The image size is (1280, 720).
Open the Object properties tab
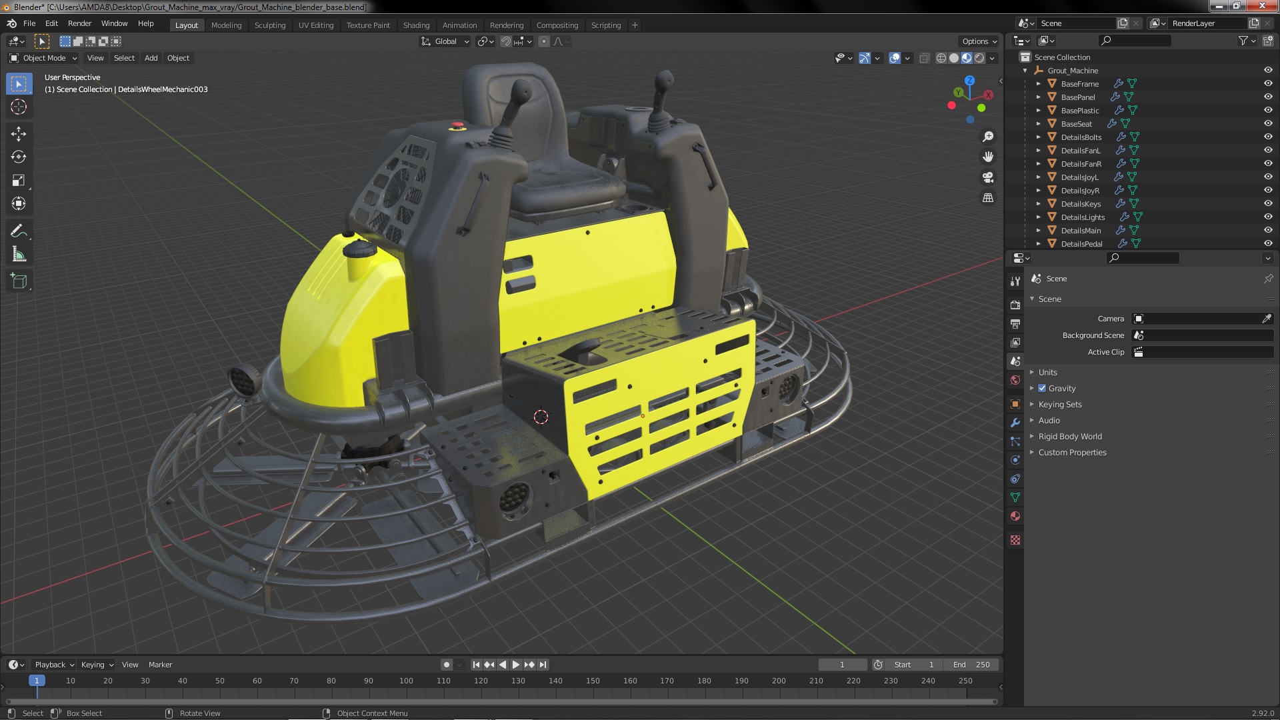coord(1015,404)
